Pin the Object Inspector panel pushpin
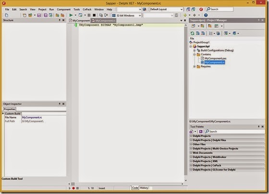This screenshot has width=269, height=194. click(60, 104)
